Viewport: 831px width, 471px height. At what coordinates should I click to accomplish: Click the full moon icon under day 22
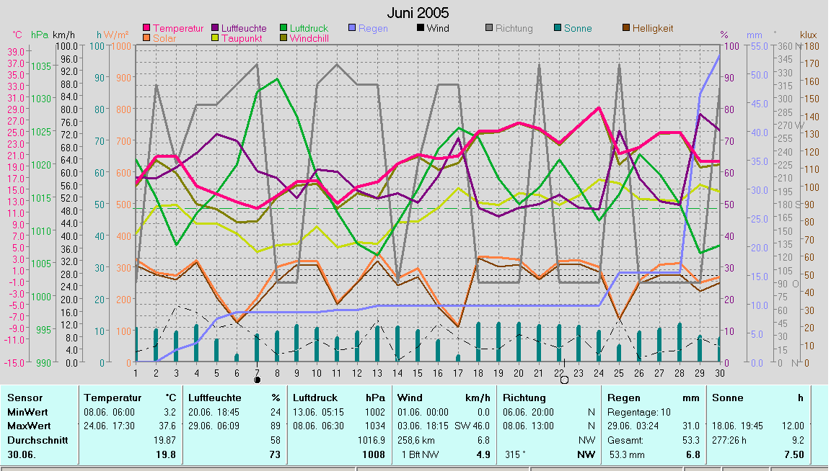(564, 380)
